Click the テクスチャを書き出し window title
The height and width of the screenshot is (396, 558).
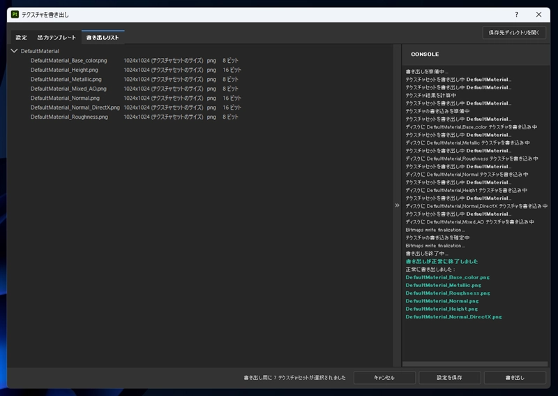click(x=45, y=15)
